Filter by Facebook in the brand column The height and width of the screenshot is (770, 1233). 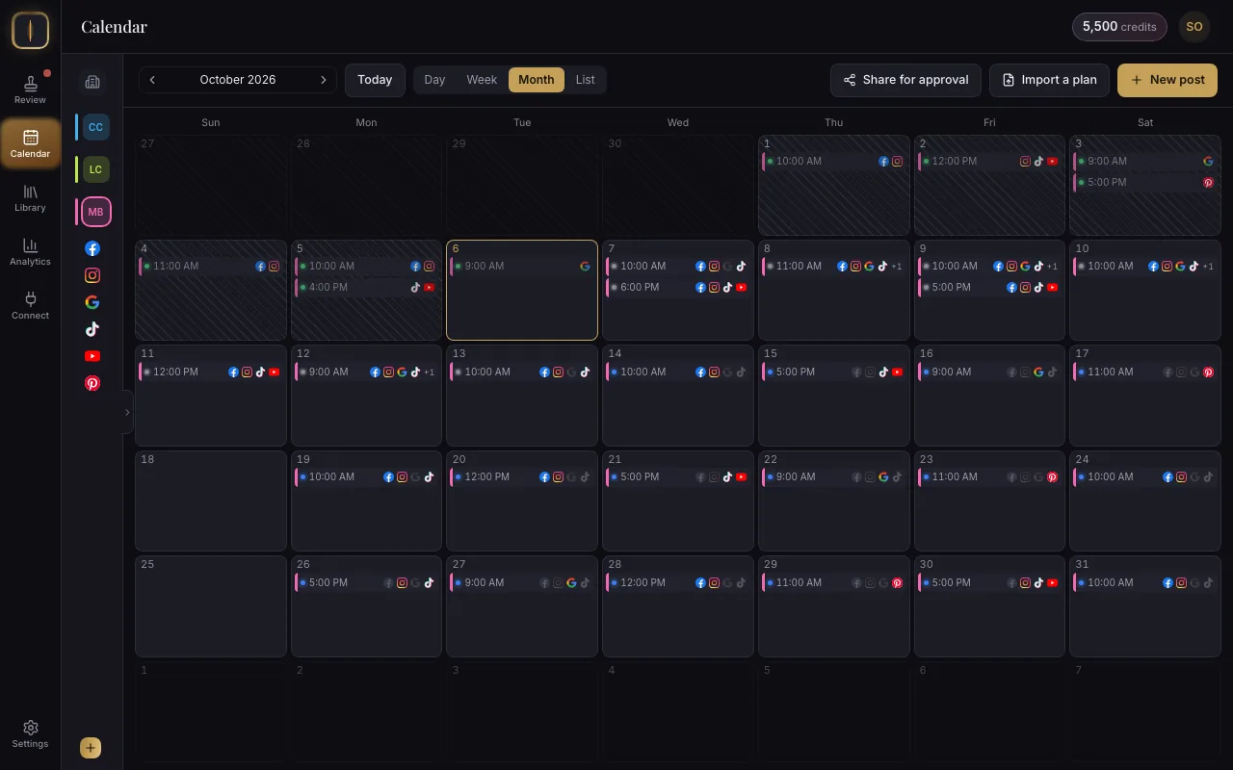[x=92, y=248]
